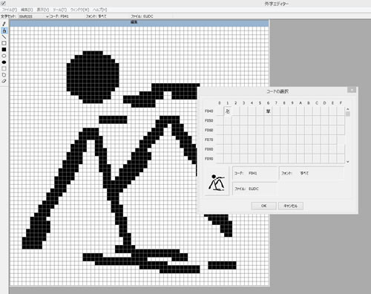Open the 表示(V) menu
This screenshot has height=294, width=371.
pyautogui.click(x=43, y=10)
